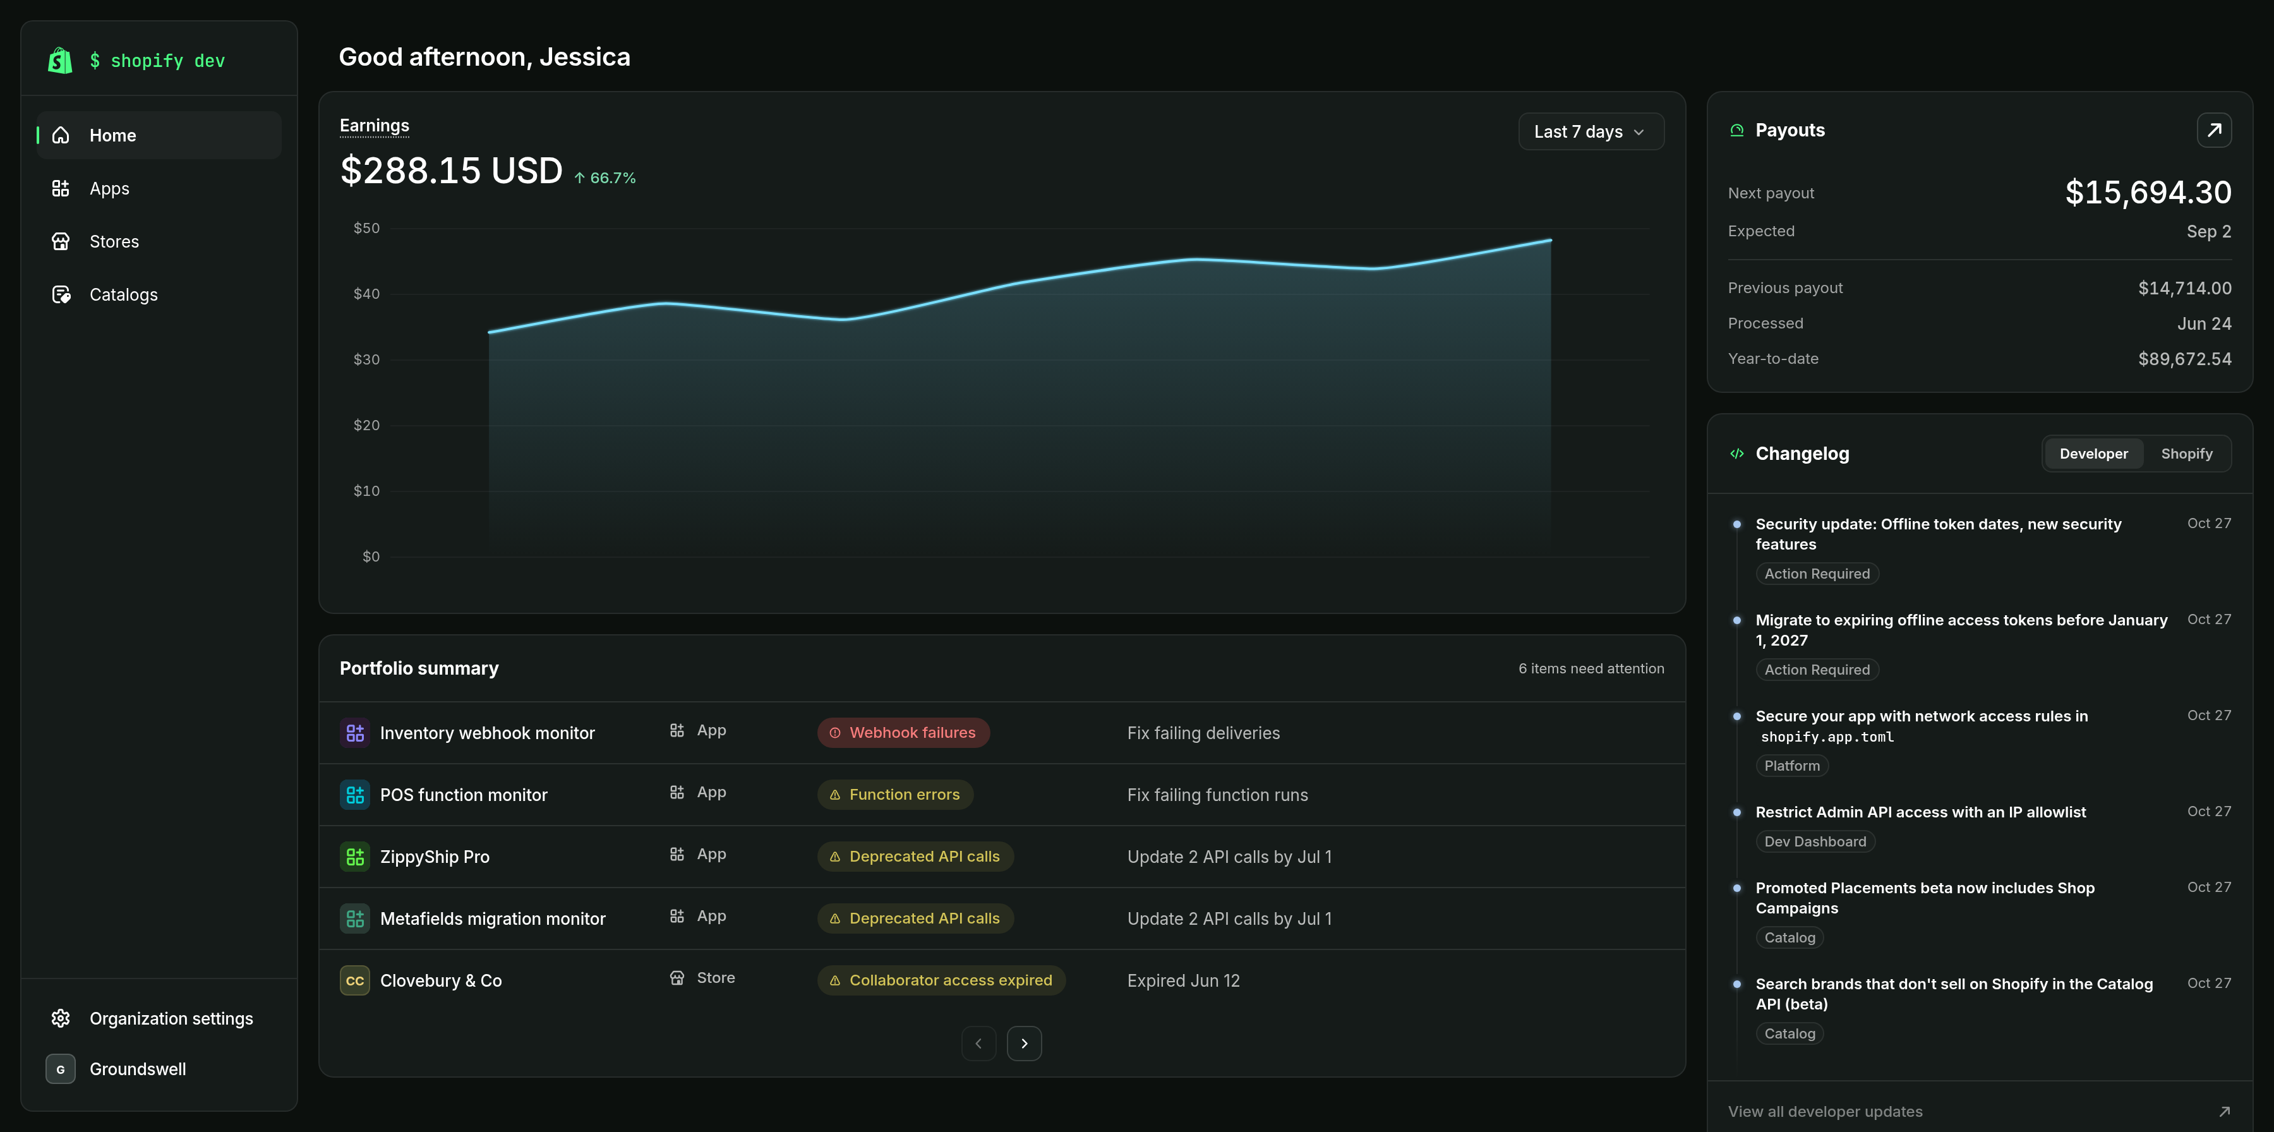Viewport: 2274px width, 1132px height.
Task: Go to next Portfolio summary page
Action: pyautogui.click(x=1024, y=1043)
